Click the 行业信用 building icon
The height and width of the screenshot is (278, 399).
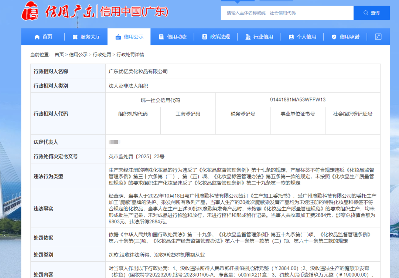[x=248, y=37]
